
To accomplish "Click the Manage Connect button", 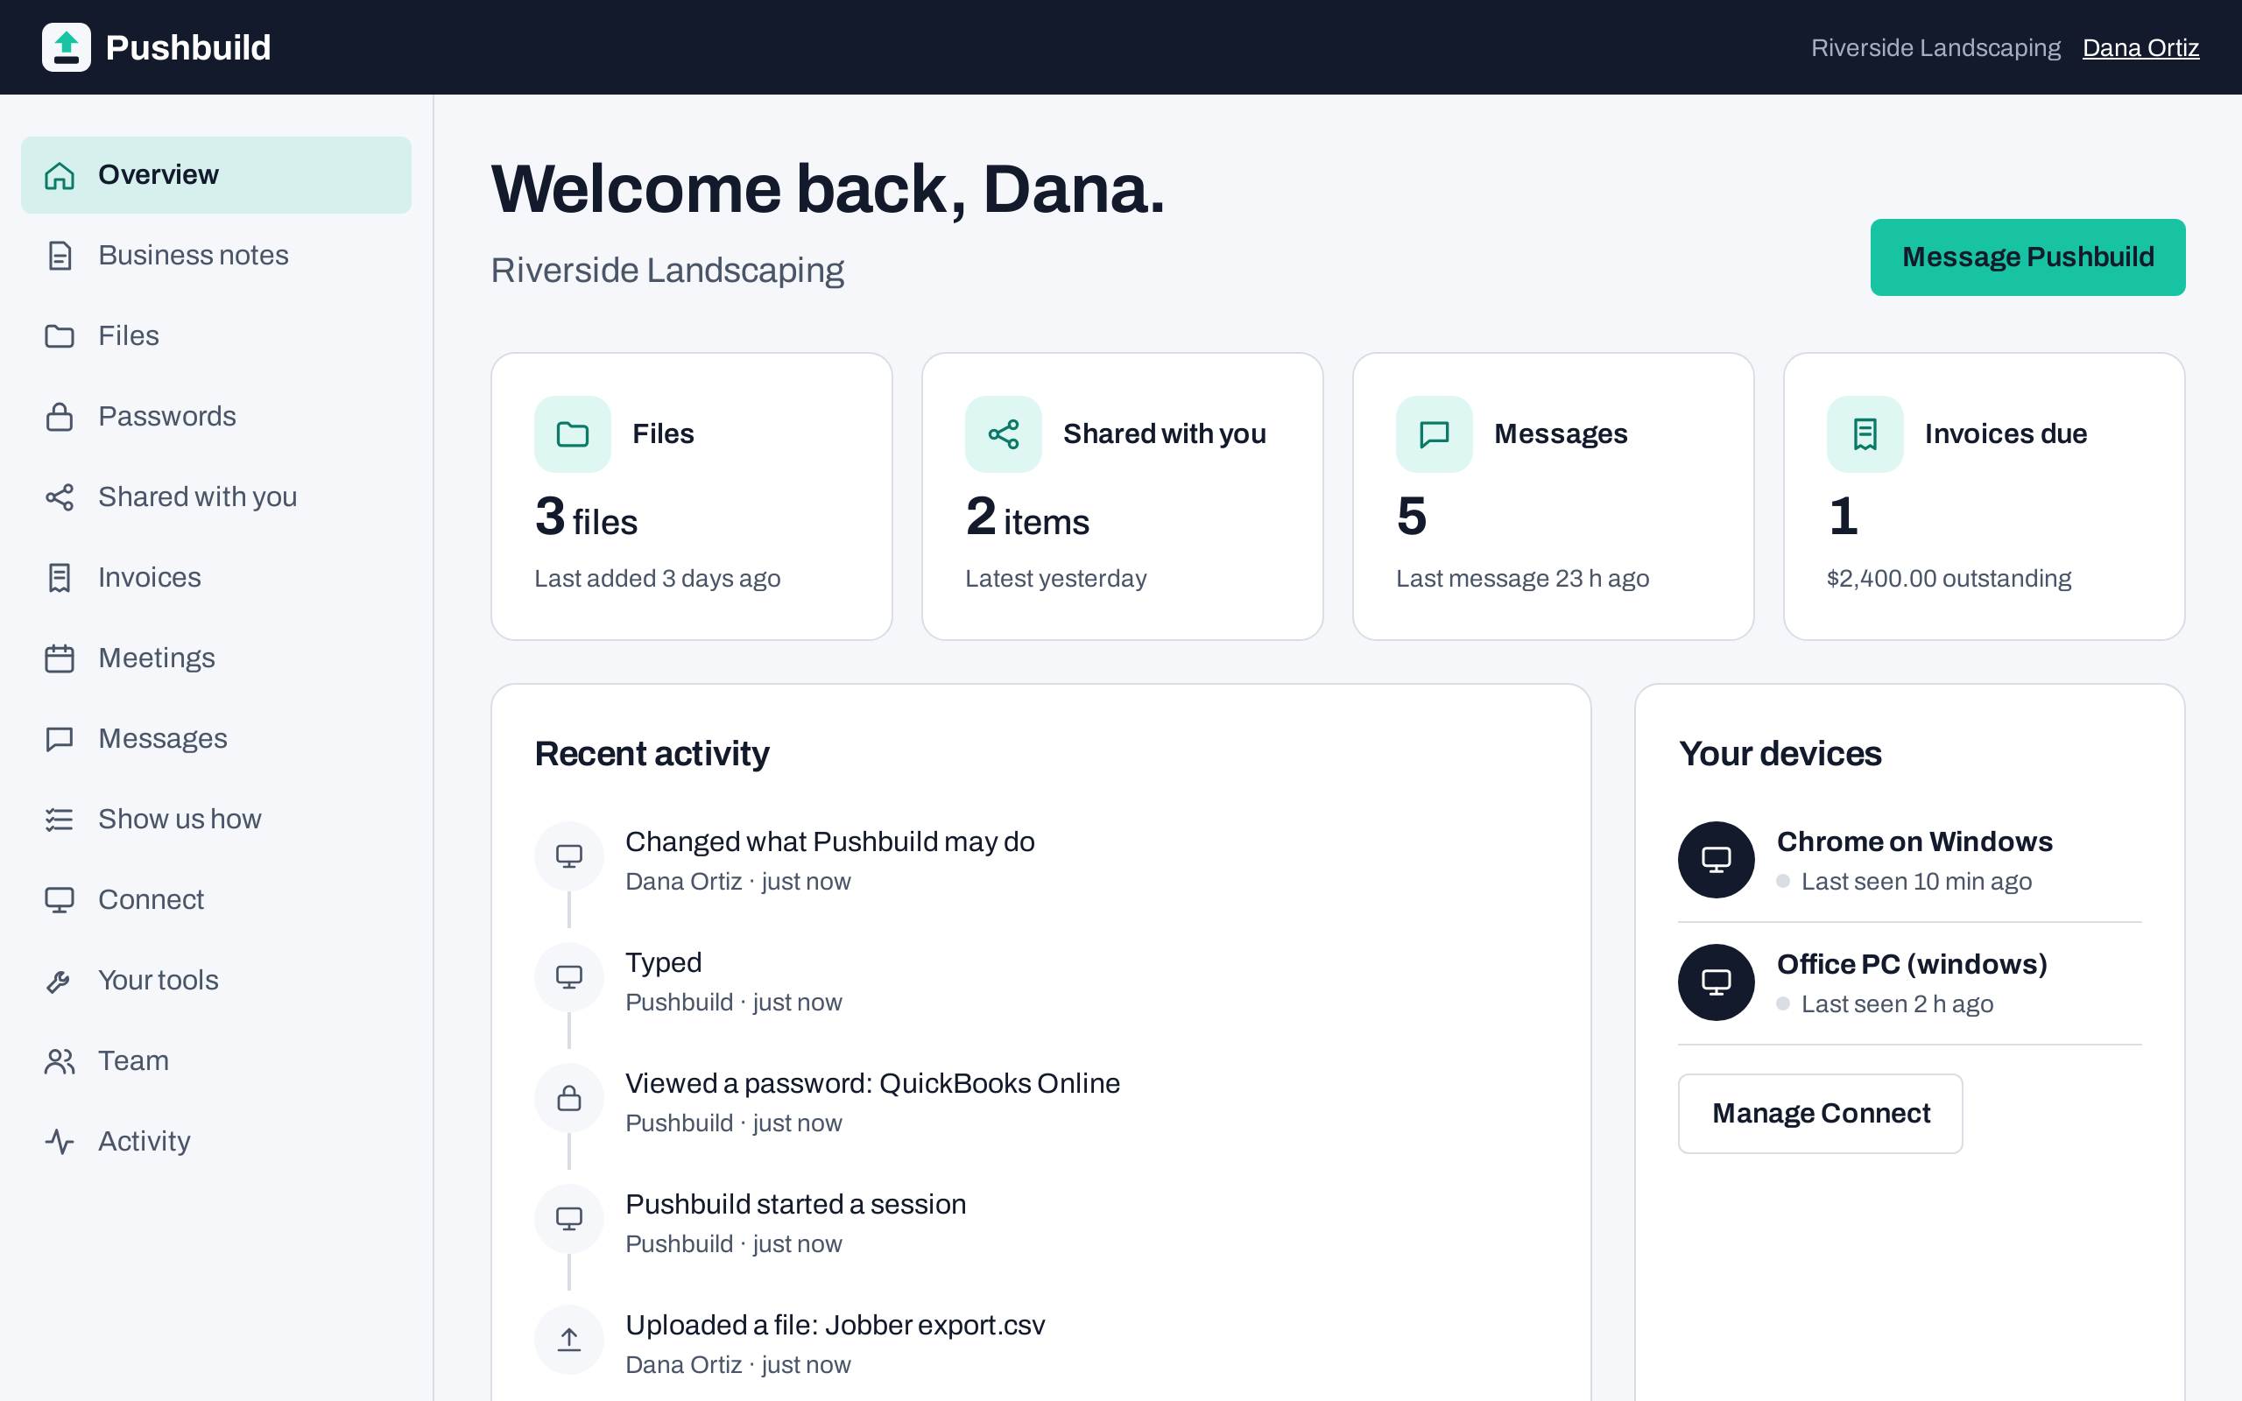I will click(x=1821, y=1114).
